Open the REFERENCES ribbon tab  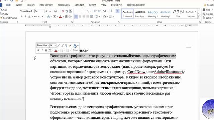tap(64, 5)
